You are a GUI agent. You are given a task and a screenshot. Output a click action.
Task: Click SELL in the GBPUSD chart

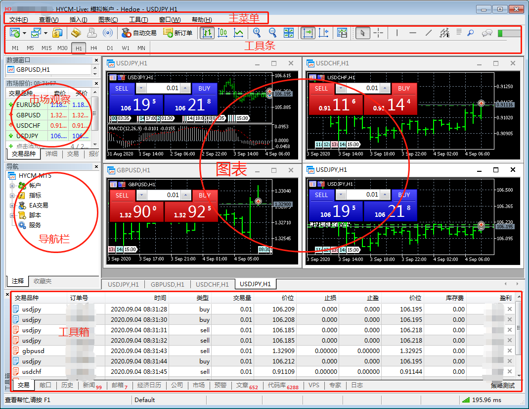click(x=122, y=196)
